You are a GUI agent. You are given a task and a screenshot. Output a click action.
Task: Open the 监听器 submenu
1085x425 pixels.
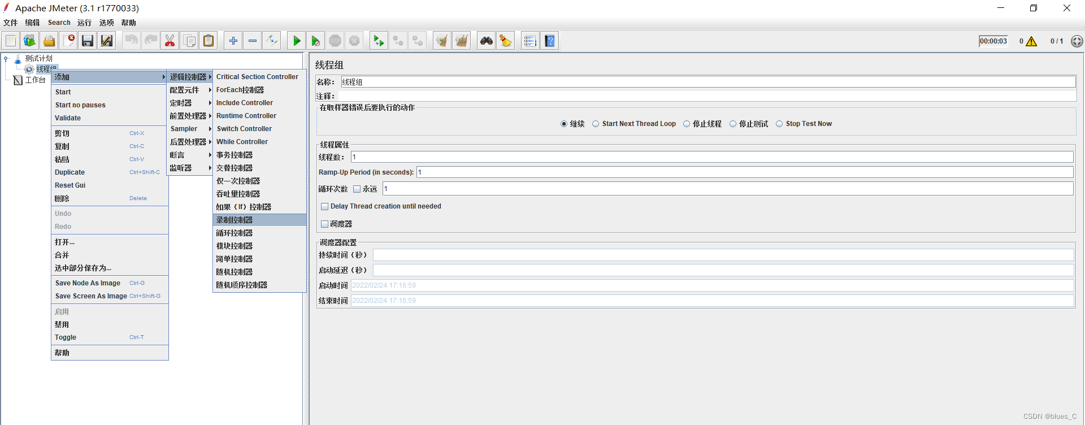click(x=190, y=168)
